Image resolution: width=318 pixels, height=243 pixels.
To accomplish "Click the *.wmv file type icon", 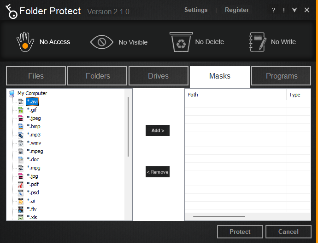I will [21, 143].
